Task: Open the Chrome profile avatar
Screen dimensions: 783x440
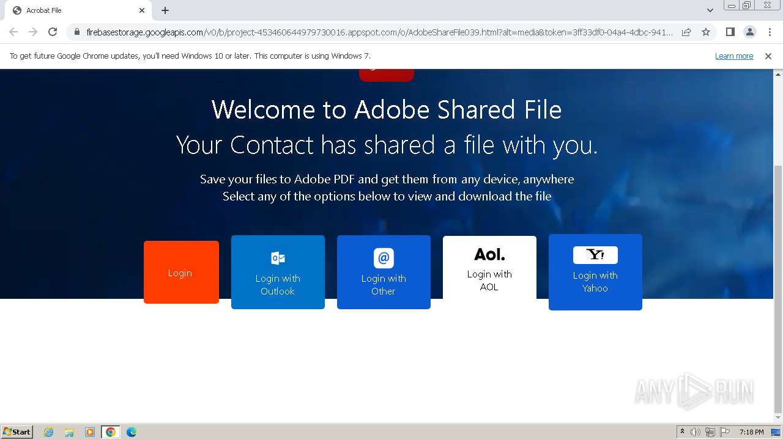Action: 749,32
